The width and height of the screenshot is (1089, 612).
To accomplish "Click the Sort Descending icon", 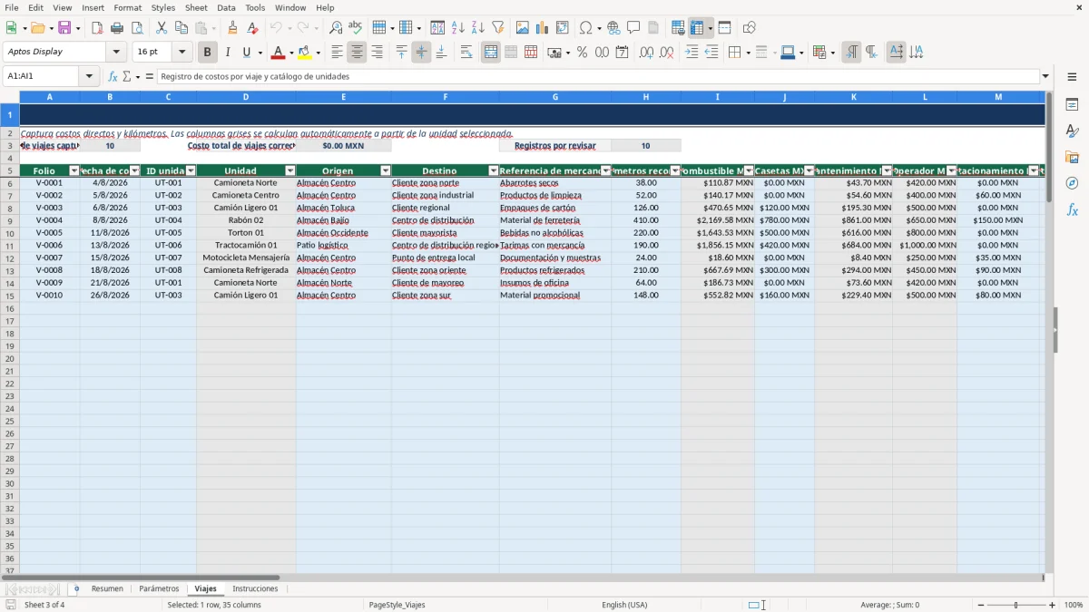I will click(478, 28).
